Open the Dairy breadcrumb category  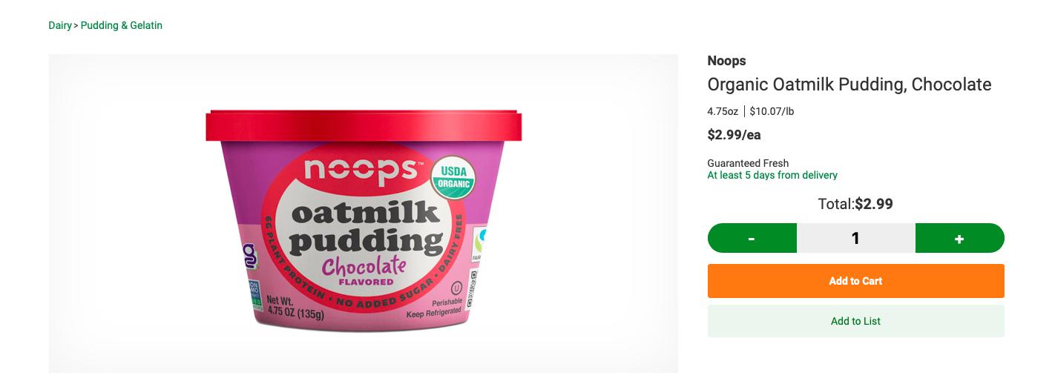tap(60, 25)
